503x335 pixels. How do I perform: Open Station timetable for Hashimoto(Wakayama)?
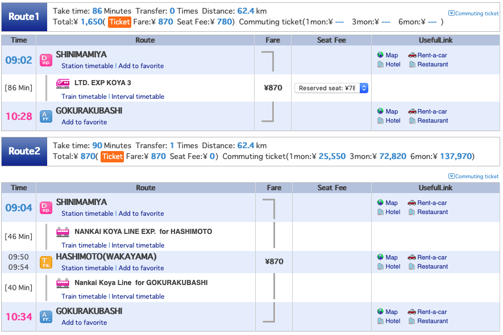[x=88, y=268]
